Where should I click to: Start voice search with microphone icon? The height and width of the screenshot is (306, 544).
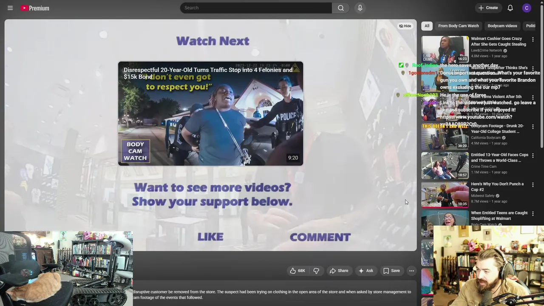click(x=360, y=8)
